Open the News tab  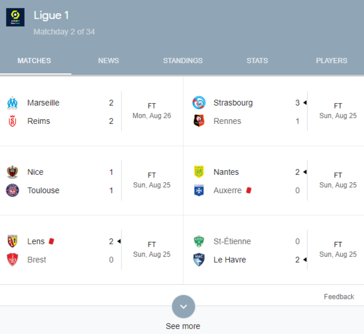click(x=109, y=61)
